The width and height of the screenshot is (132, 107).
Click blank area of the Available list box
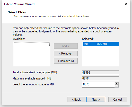pos(32,56)
